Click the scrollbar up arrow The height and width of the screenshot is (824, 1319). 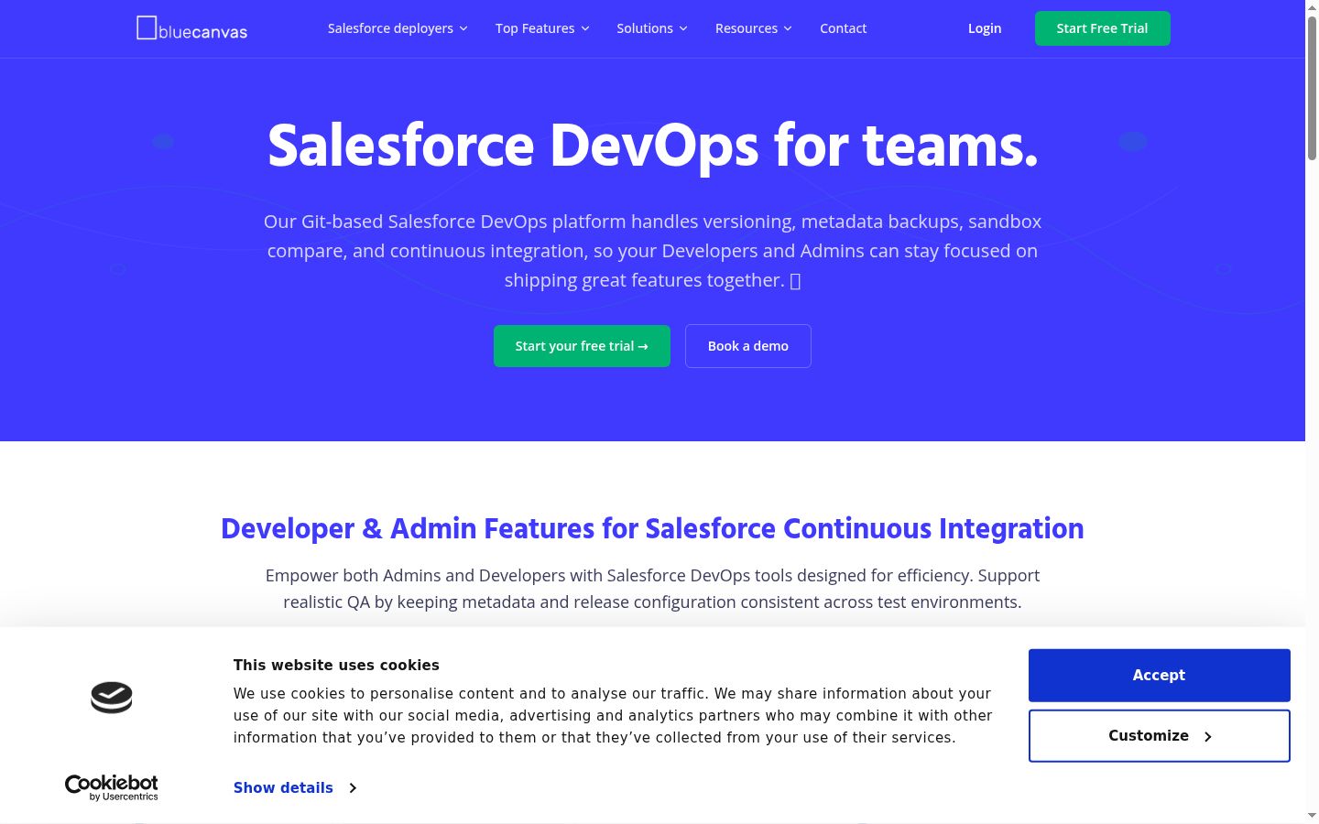point(1312,7)
